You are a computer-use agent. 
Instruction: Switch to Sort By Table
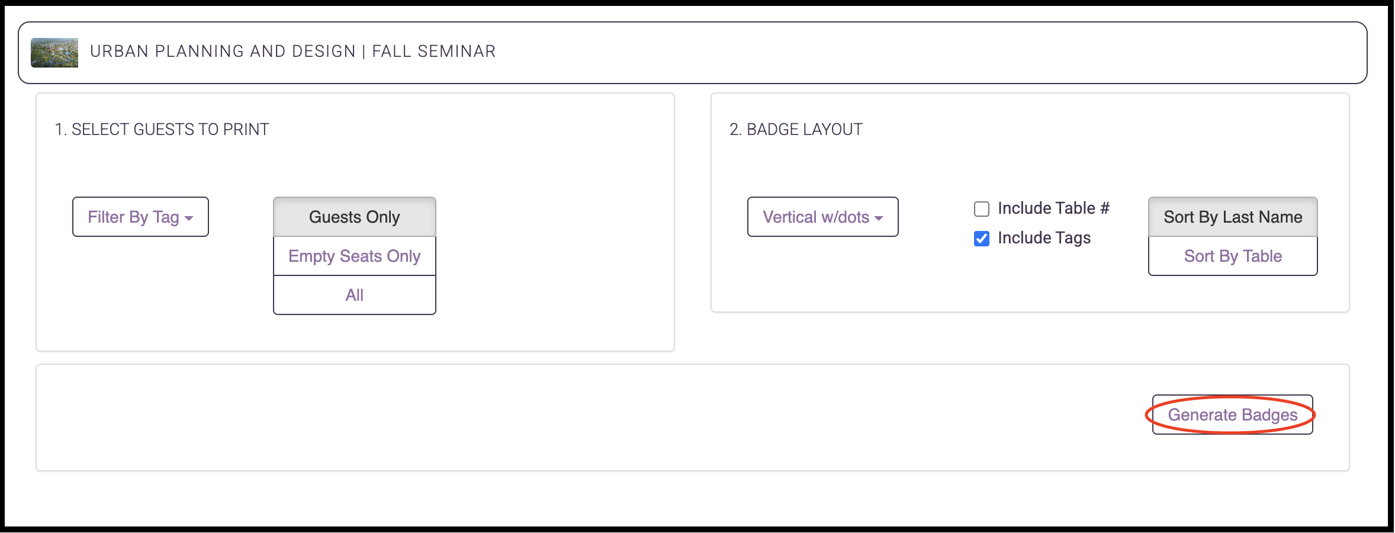click(x=1233, y=256)
